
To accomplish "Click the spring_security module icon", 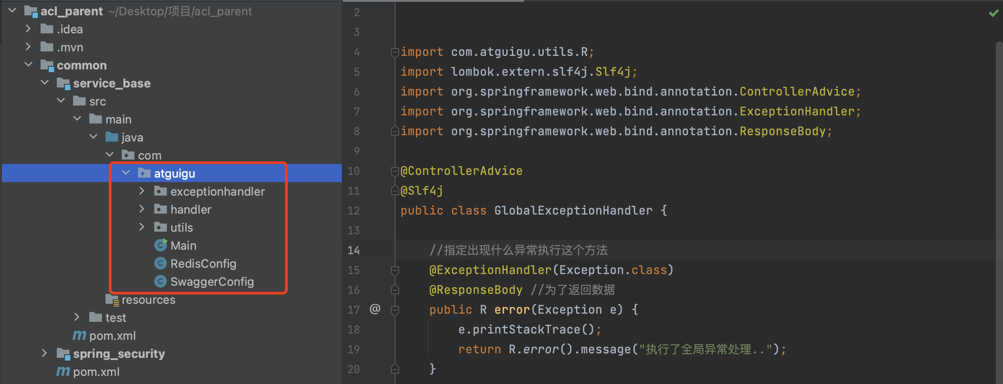I will [63, 354].
